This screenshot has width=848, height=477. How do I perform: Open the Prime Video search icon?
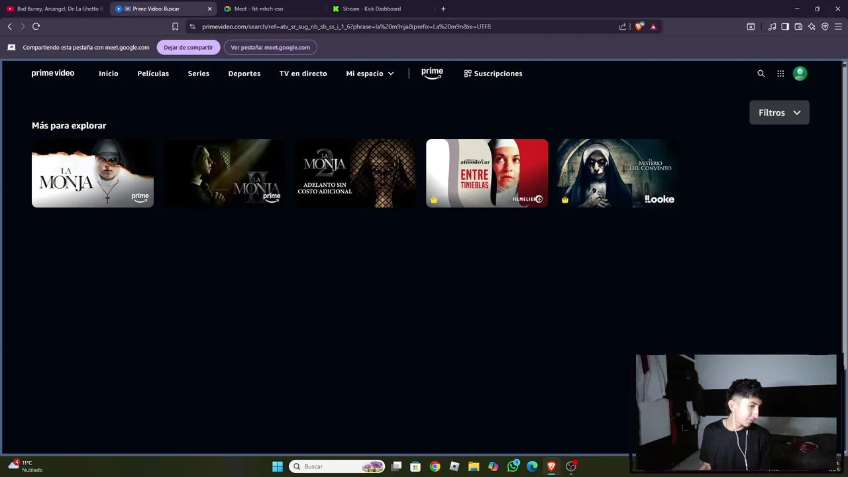pyautogui.click(x=761, y=74)
